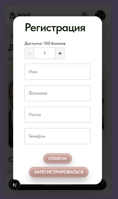Click the enot brand name text
Screen dimensions: 118x199
point(24,15)
